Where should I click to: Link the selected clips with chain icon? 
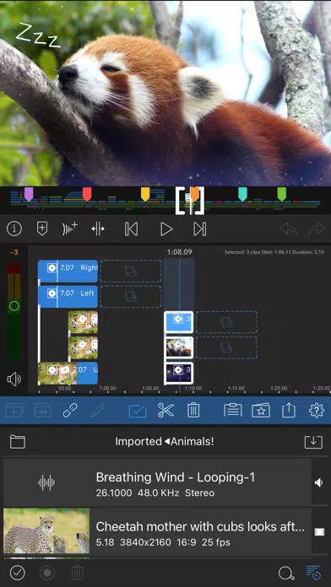pos(70,411)
